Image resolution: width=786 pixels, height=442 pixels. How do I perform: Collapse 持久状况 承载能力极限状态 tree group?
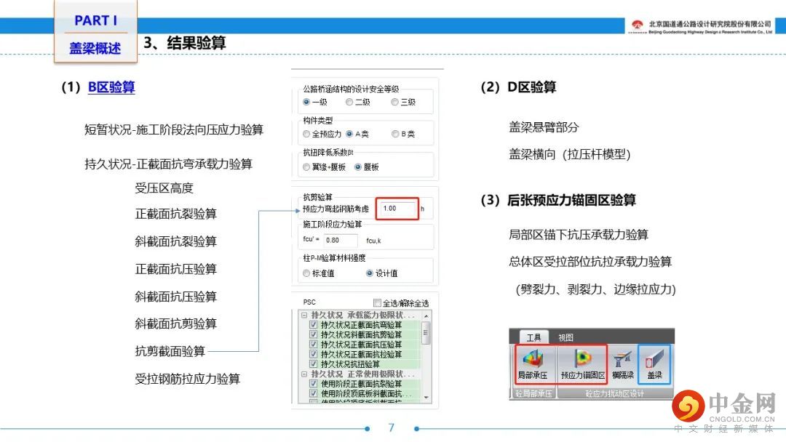[304, 316]
